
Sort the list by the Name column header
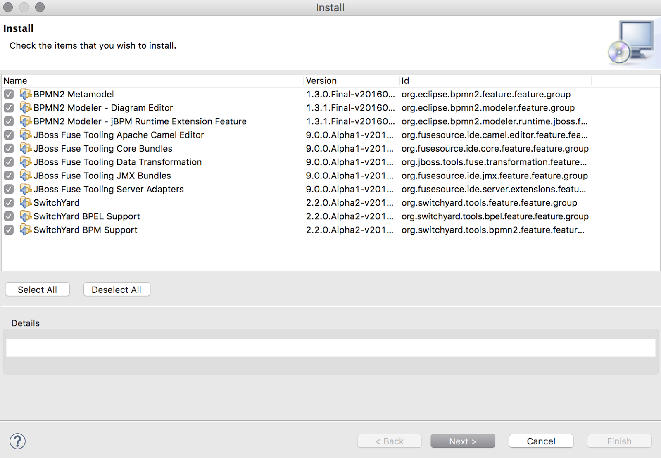click(x=153, y=81)
